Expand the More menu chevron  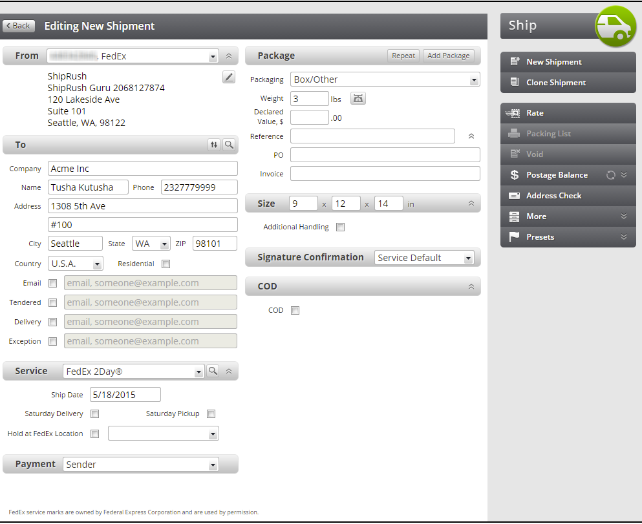coord(624,216)
